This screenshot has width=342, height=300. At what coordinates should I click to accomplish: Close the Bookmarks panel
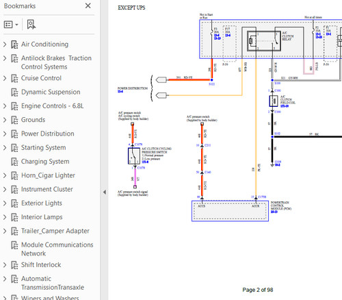(x=88, y=5)
